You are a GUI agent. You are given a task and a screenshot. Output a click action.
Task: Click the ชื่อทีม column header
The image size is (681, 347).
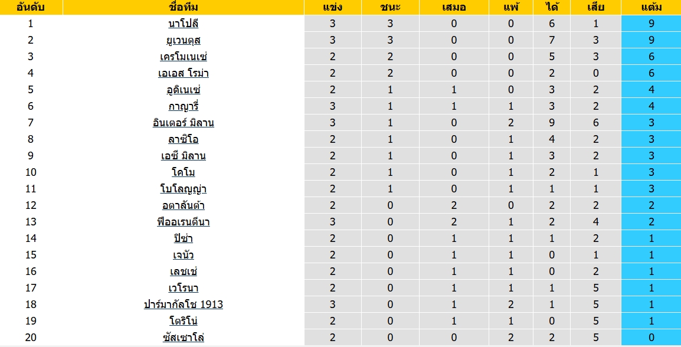184,8
